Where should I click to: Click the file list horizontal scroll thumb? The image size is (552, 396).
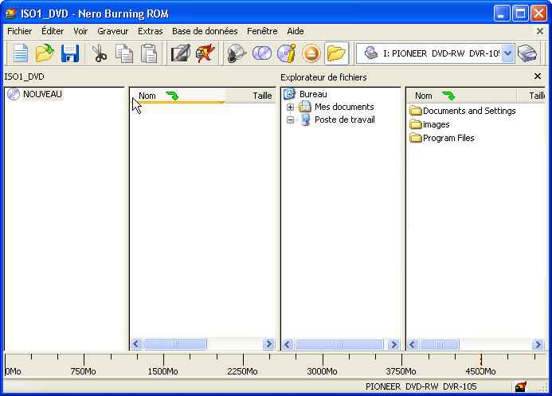(x=440, y=344)
